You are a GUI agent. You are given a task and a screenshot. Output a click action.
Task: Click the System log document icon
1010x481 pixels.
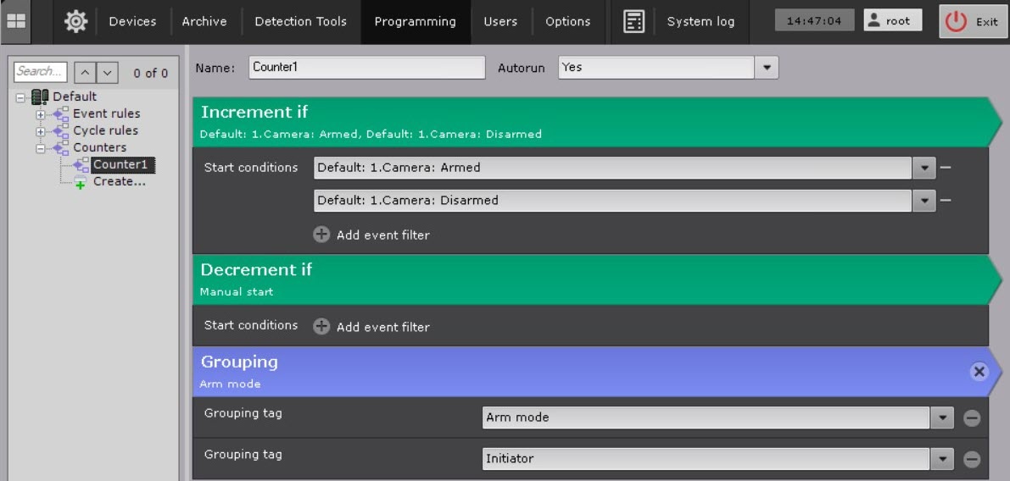pyautogui.click(x=633, y=21)
